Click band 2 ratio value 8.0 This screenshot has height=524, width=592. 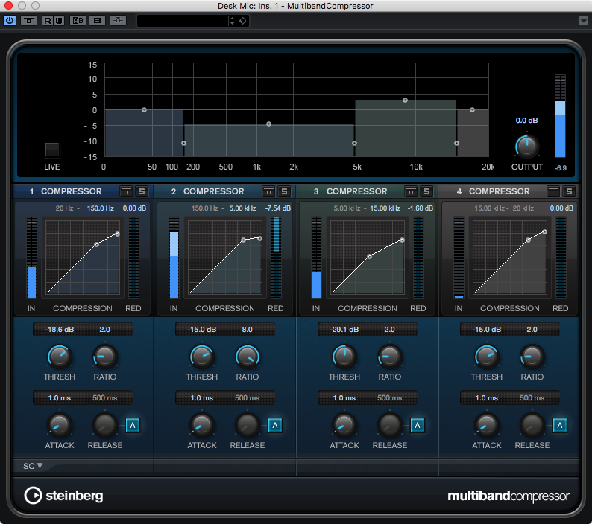point(248,330)
